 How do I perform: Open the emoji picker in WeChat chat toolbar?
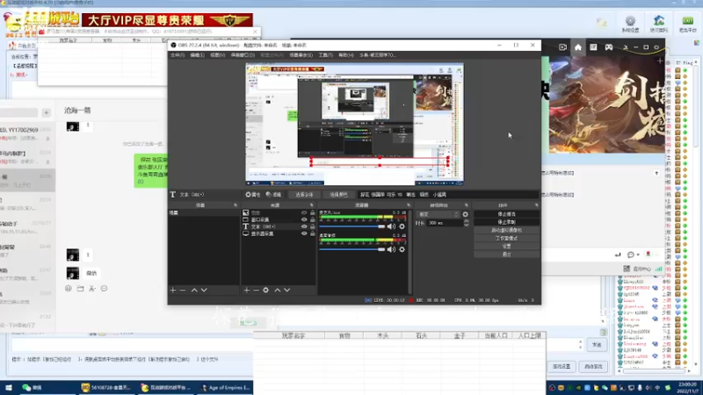point(69,289)
